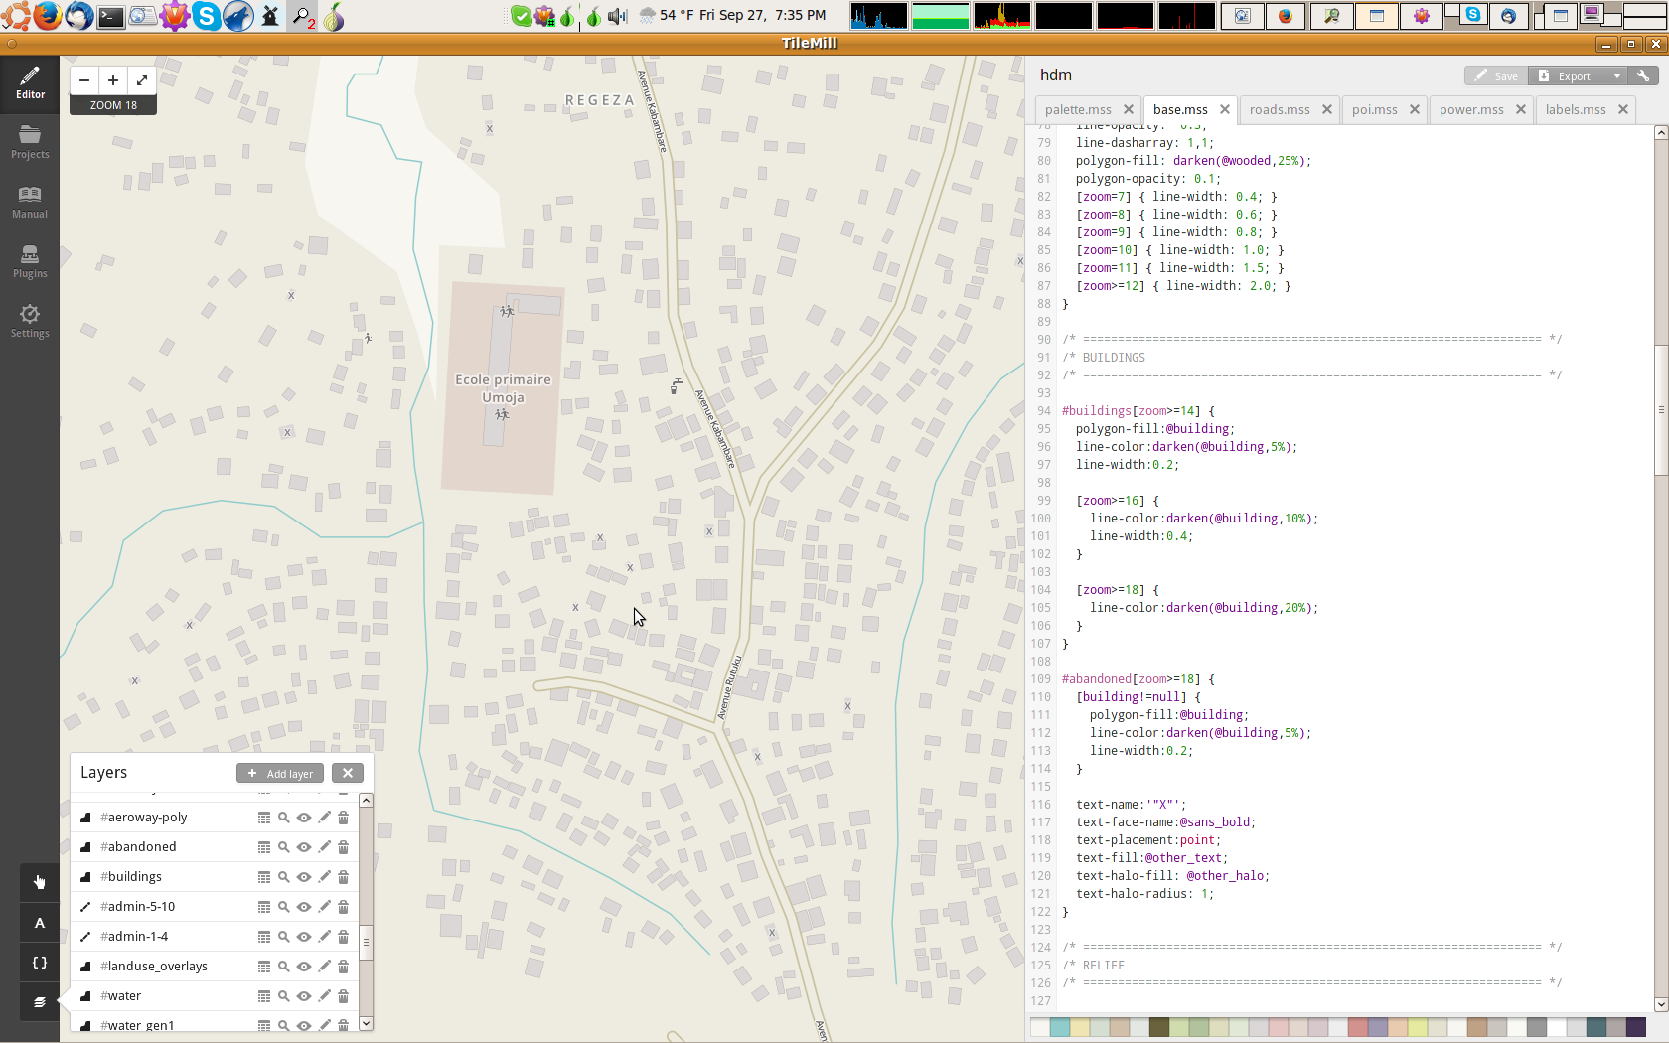Open features table for #buildings layer

(x=264, y=877)
